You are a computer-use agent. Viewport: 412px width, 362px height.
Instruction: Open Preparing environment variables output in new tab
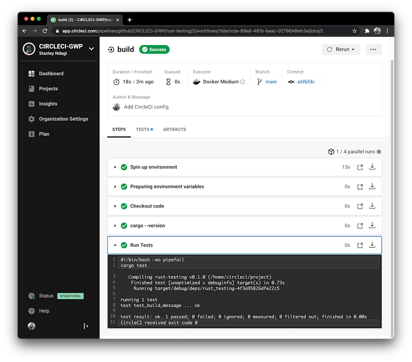pos(360,187)
